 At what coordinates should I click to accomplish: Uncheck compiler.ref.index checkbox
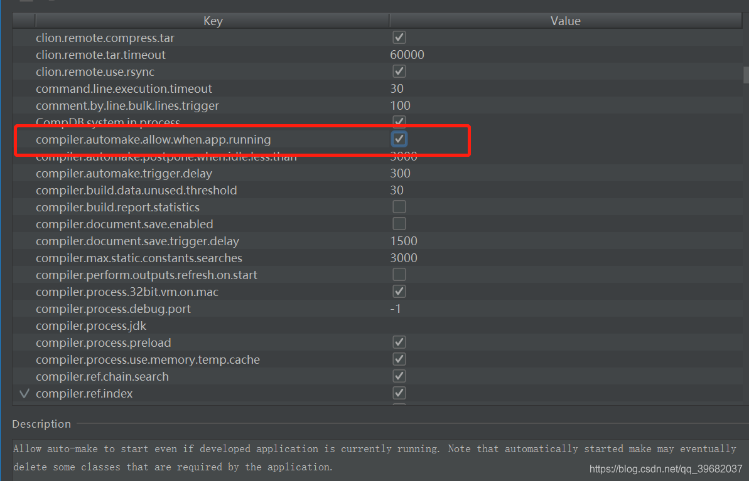399,393
